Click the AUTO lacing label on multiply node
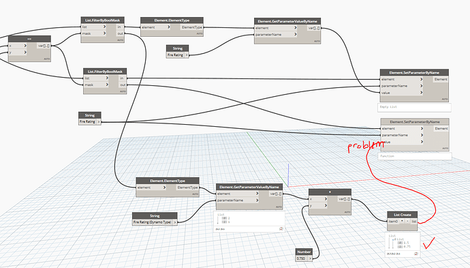This screenshot has width=470, height=268. coord(347,212)
